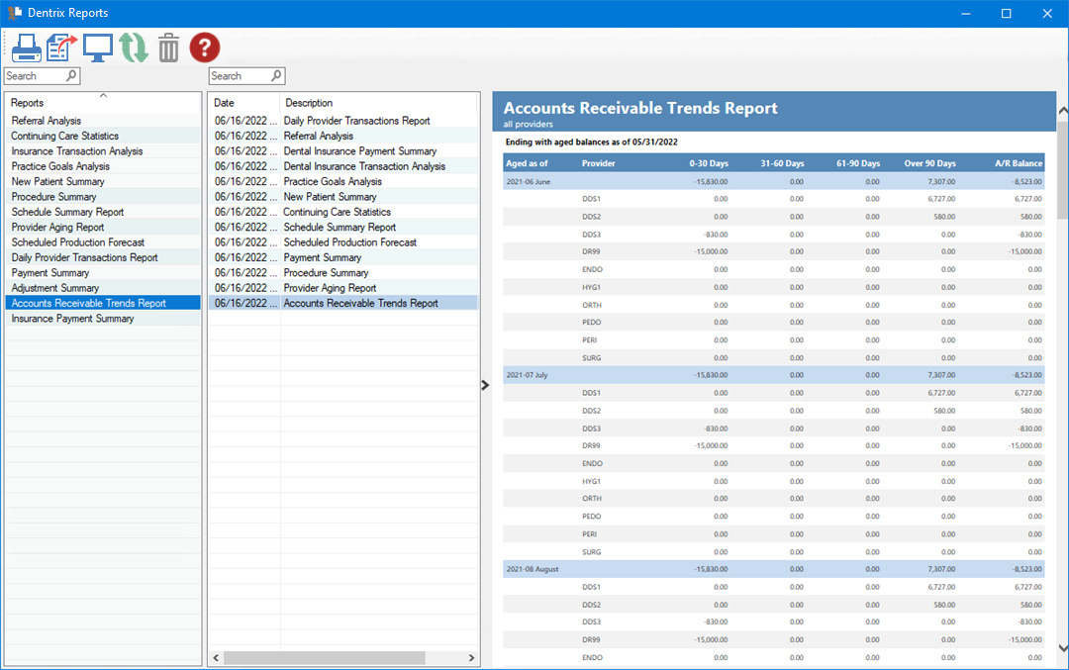Click the Print report icon
1069x670 pixels.
[x=27, y=47]
